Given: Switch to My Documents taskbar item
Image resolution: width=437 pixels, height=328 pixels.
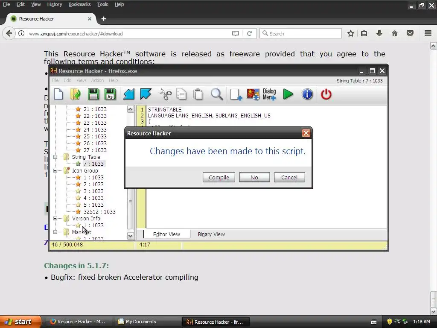Looking at the screenshot, I should tap(148, 322).
